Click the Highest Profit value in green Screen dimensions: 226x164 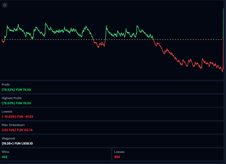(x=16, y=103)
